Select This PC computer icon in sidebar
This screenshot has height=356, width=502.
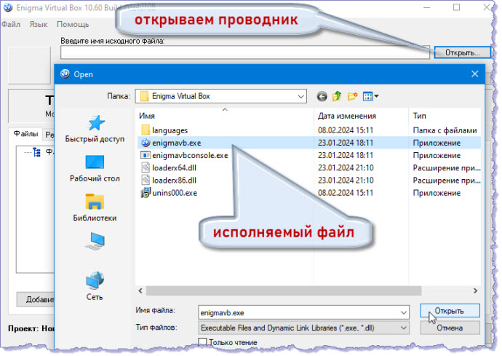[95, 241]
